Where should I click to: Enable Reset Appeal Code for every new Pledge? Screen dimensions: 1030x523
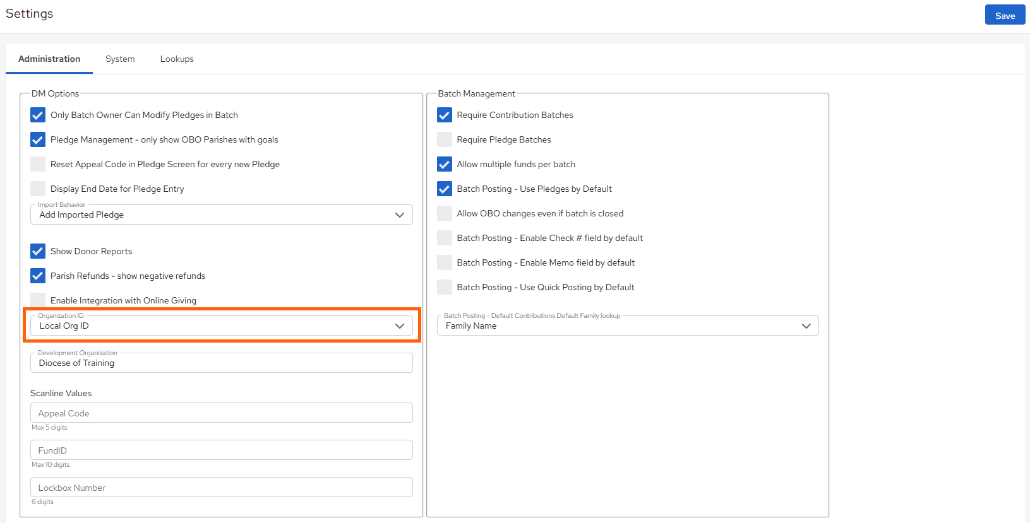38,164
